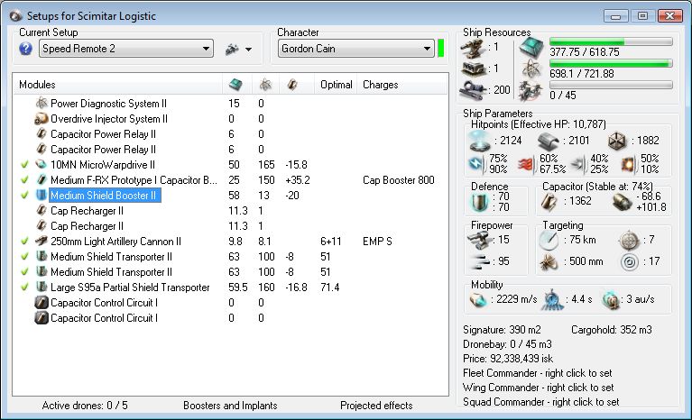692x420 pixels.
Task: Click the powergrid usage bar 698.1 / 721.88
Action: pyautogui.click(x=611, y=63)
